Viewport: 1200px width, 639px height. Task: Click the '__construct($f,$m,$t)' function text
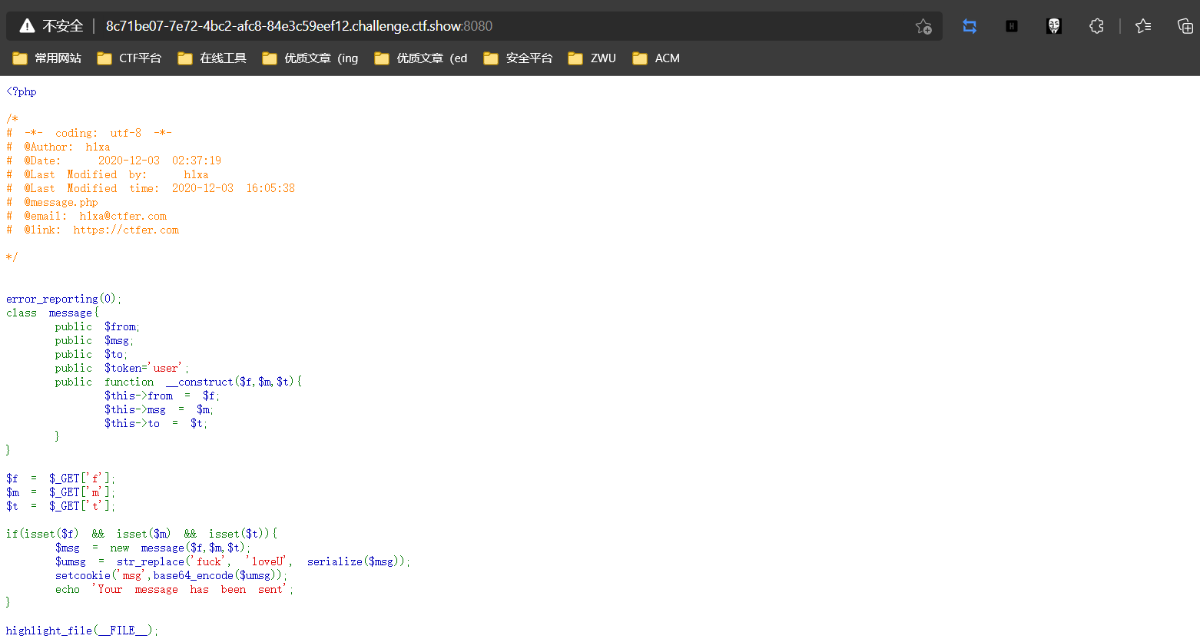point(230,382)
